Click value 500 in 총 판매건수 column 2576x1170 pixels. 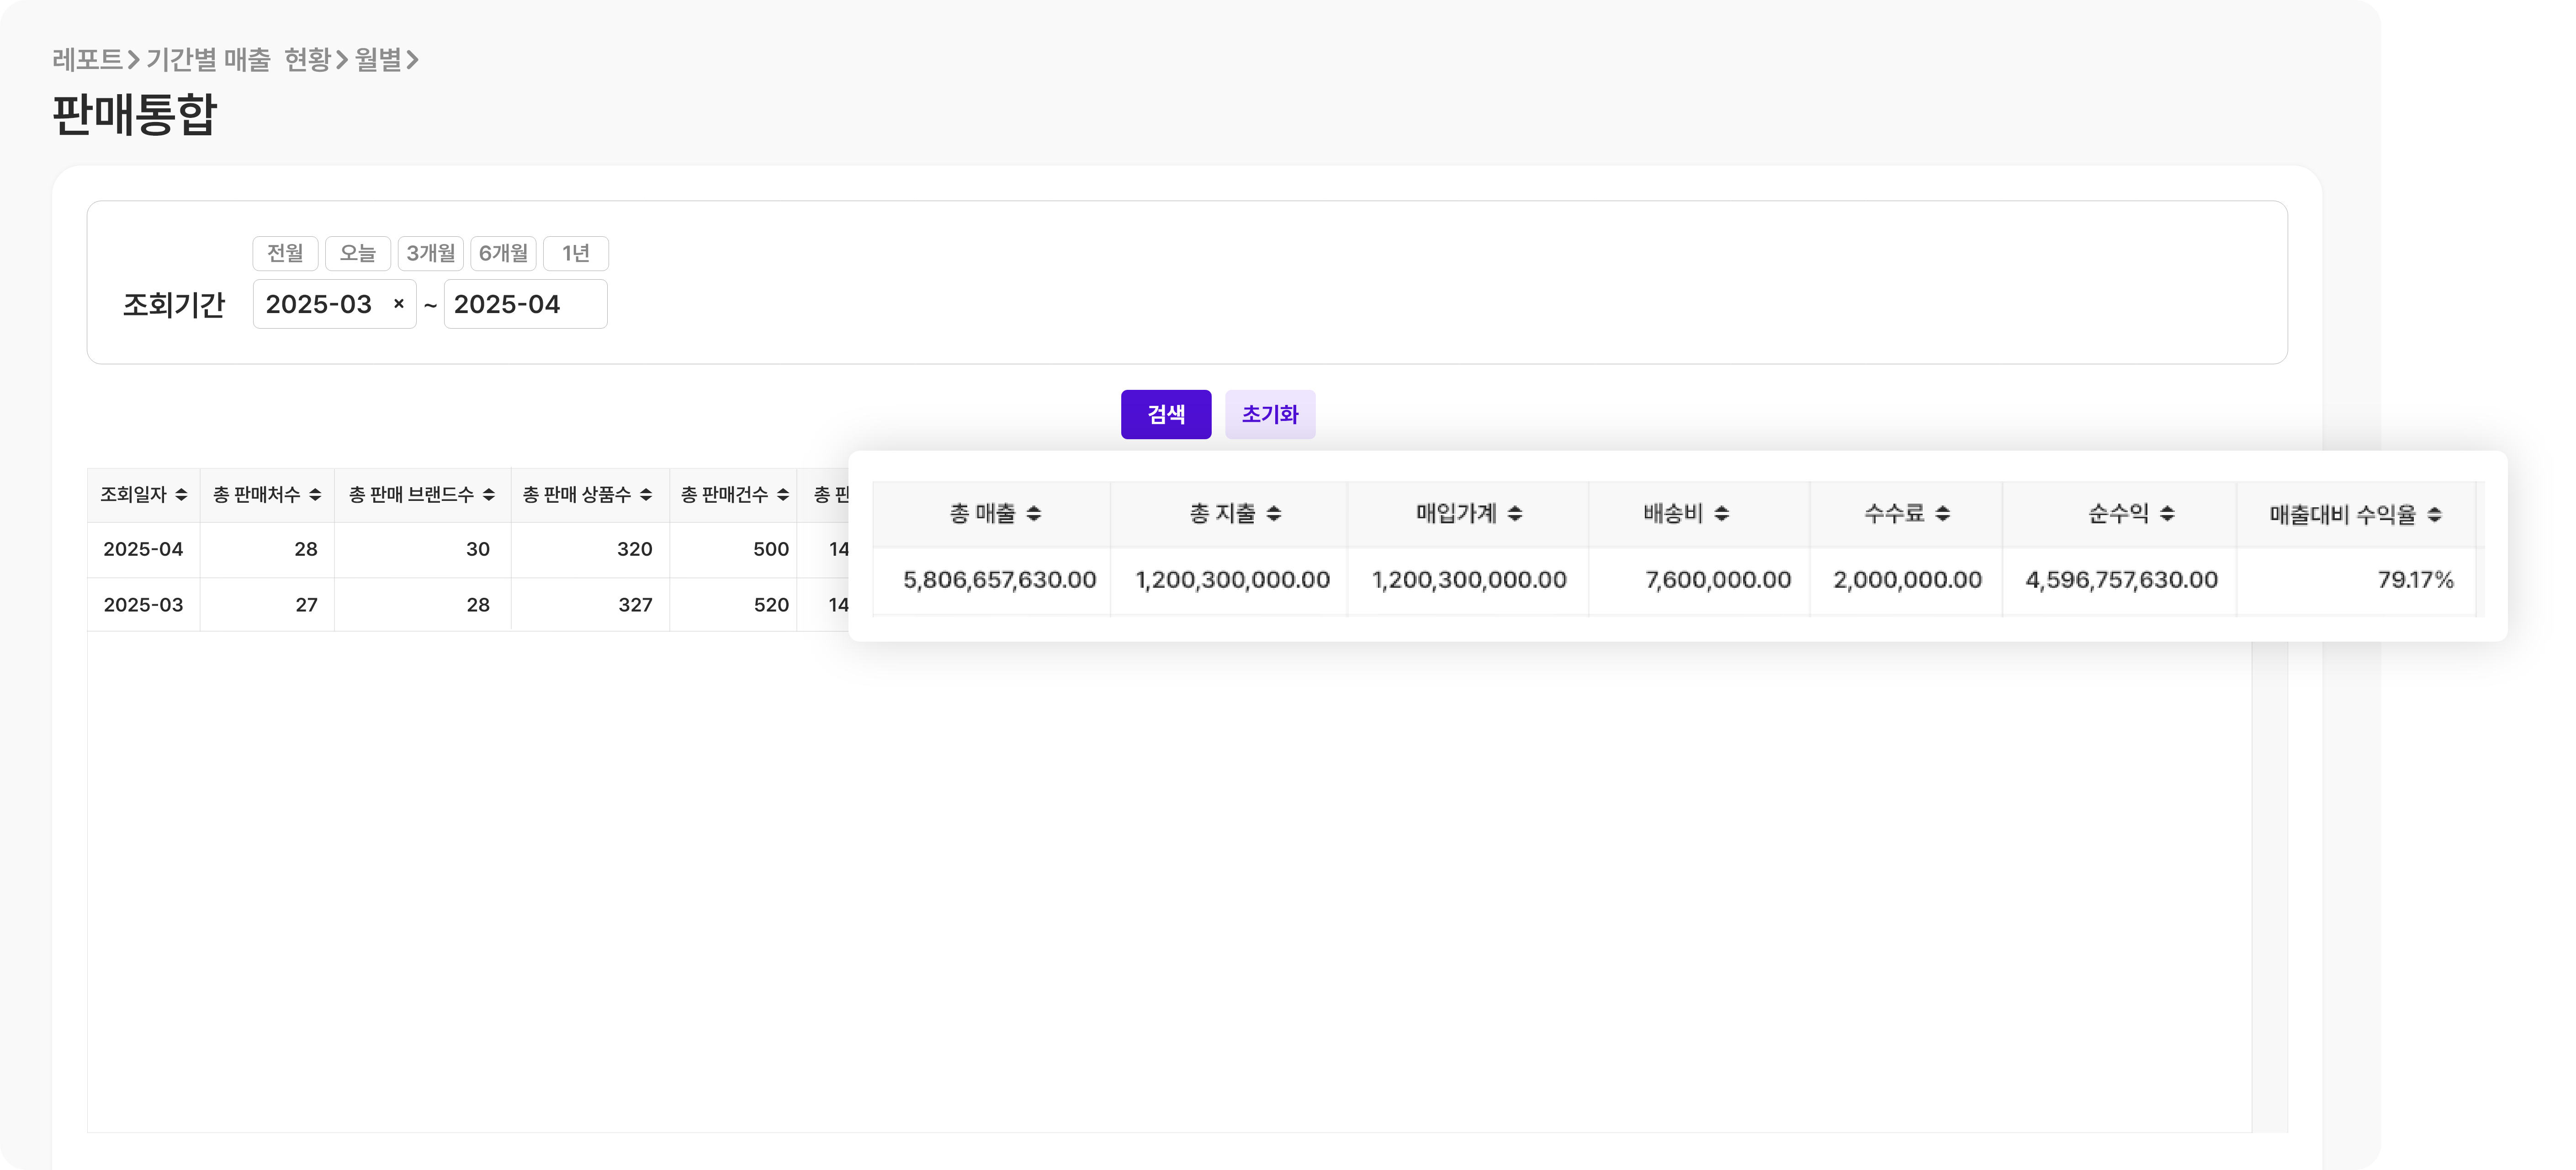click(x=771, y=549)
